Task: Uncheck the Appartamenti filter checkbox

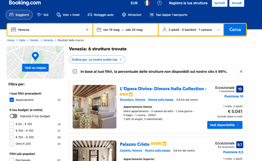Action: [12, 100]
